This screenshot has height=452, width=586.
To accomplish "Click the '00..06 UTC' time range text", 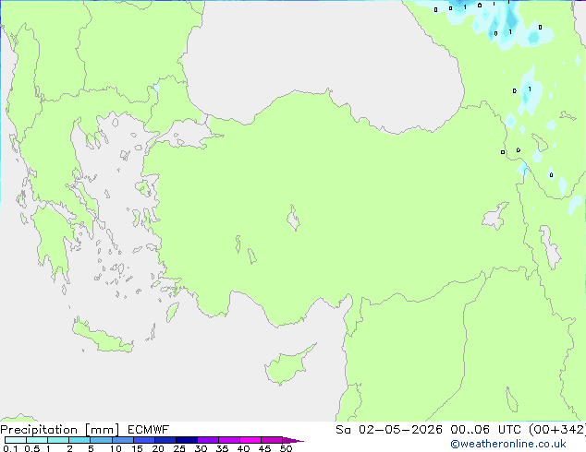I will click(485, 430).
